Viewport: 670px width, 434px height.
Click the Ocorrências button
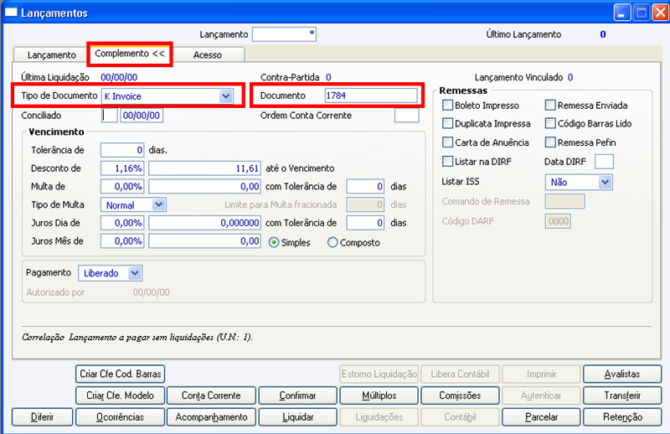tap(120, 417)
